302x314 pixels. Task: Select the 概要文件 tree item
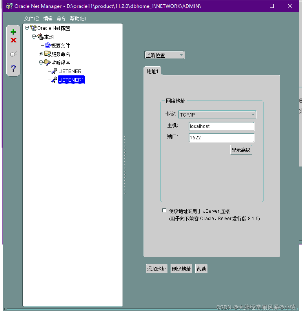click(61, 46)
